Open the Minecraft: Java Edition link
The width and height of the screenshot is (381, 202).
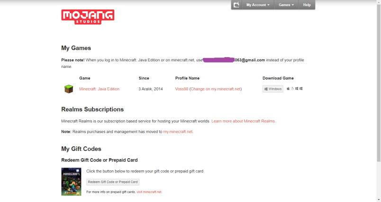99,89
